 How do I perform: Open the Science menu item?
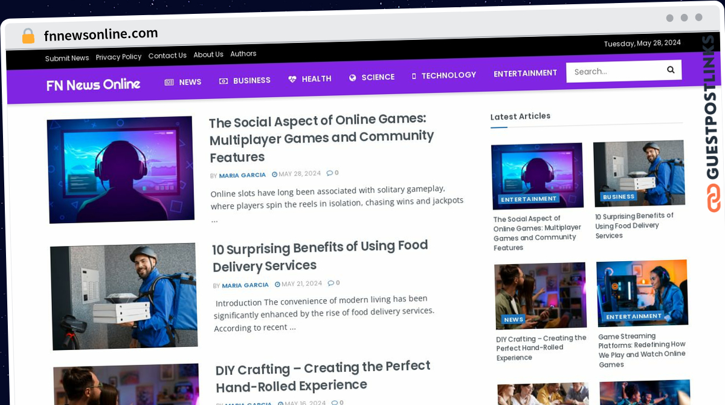point(378,77)
